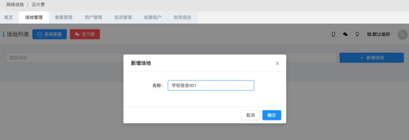Click the 搜索场地 search box

(171, 58)
